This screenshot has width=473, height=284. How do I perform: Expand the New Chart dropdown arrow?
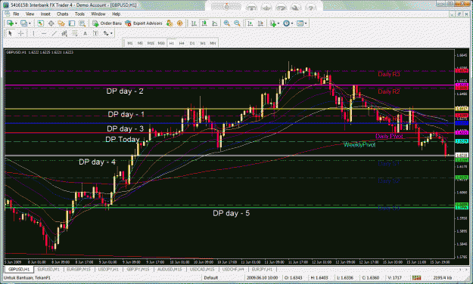16,23
